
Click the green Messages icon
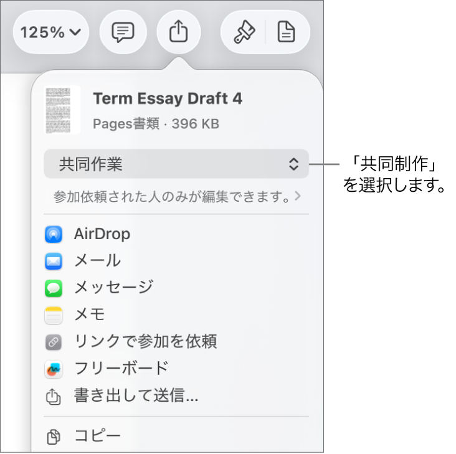(x=54, y=288)
